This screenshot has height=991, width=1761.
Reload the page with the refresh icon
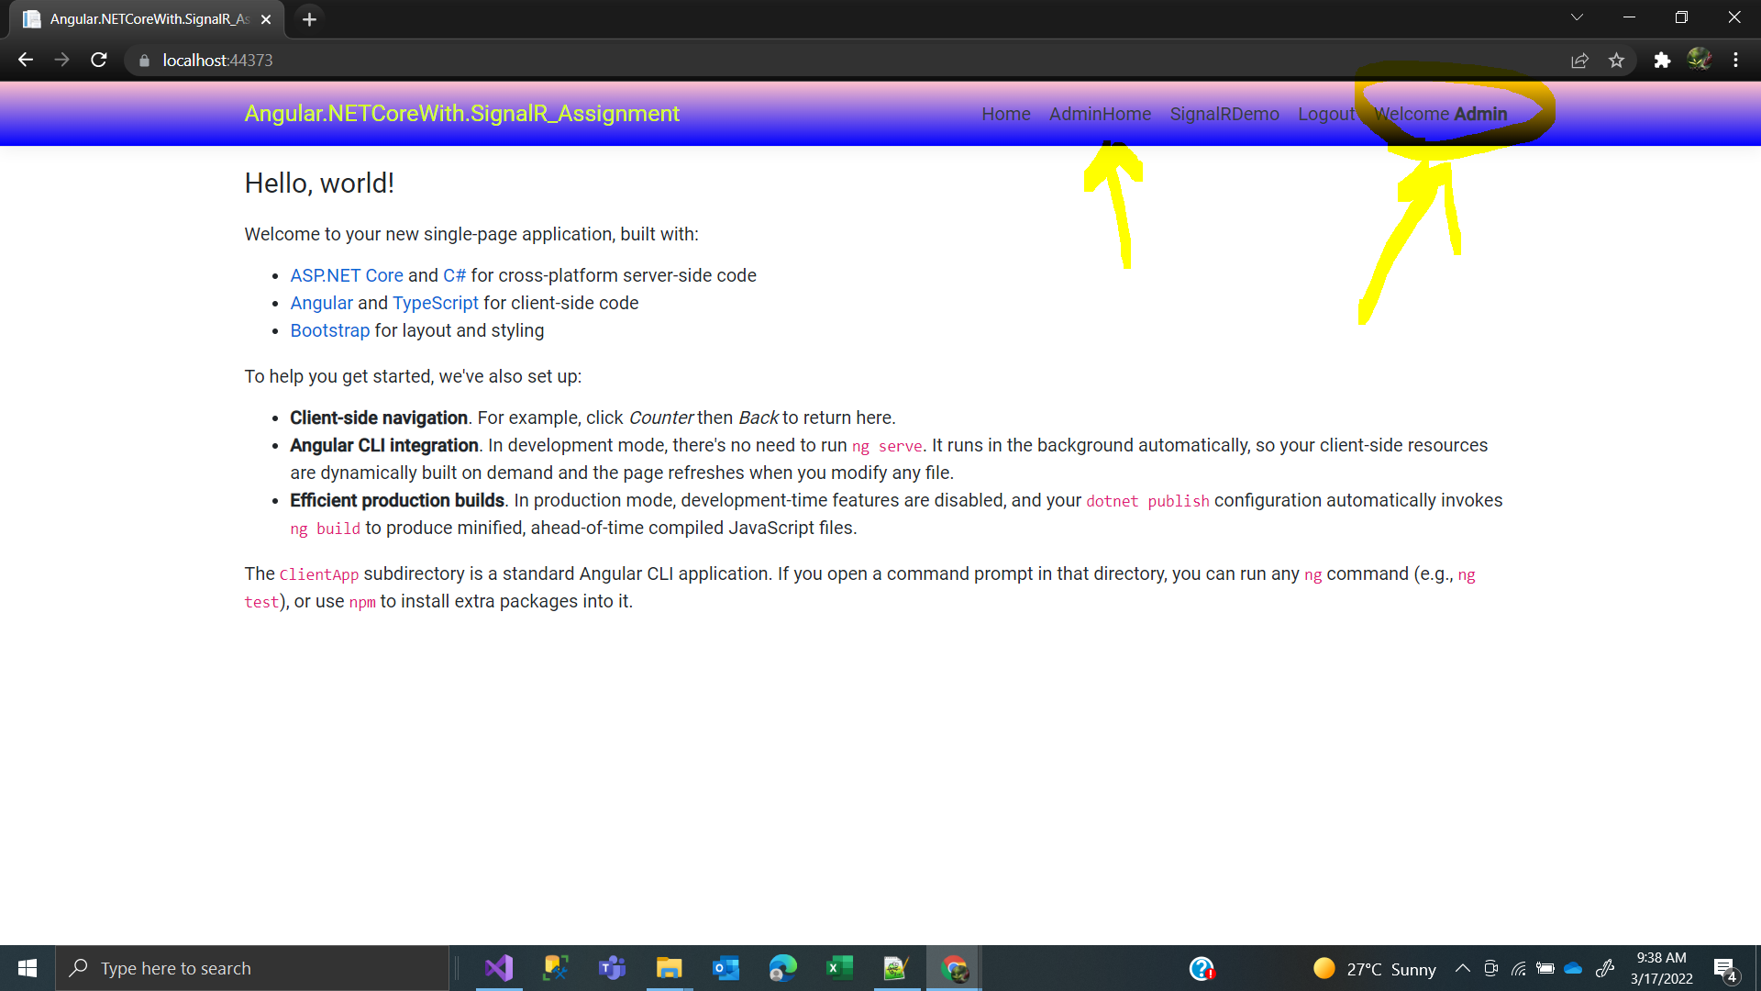click(x=99, y=61)
